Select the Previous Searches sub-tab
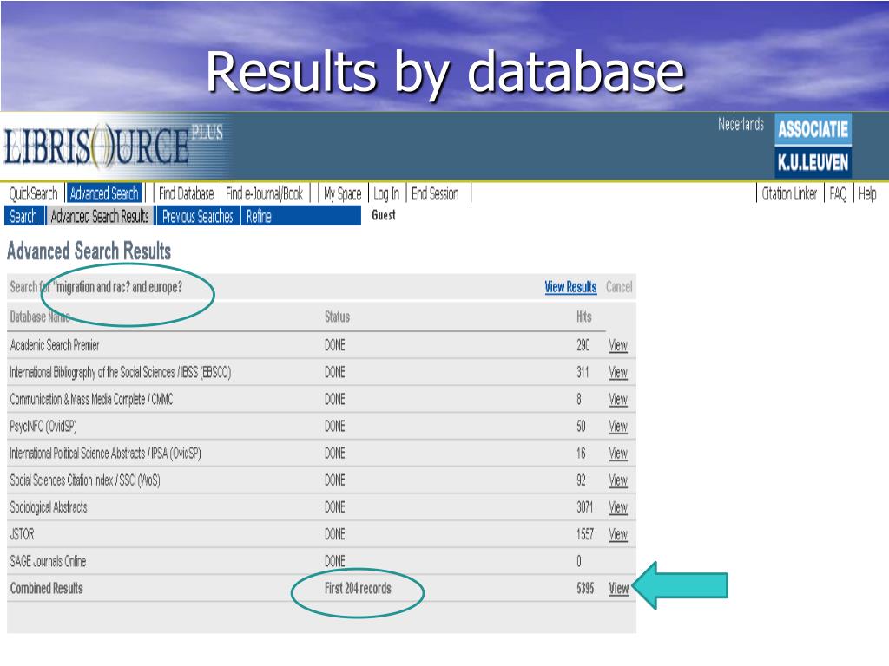889x666 pixels. tap(197, 216)
